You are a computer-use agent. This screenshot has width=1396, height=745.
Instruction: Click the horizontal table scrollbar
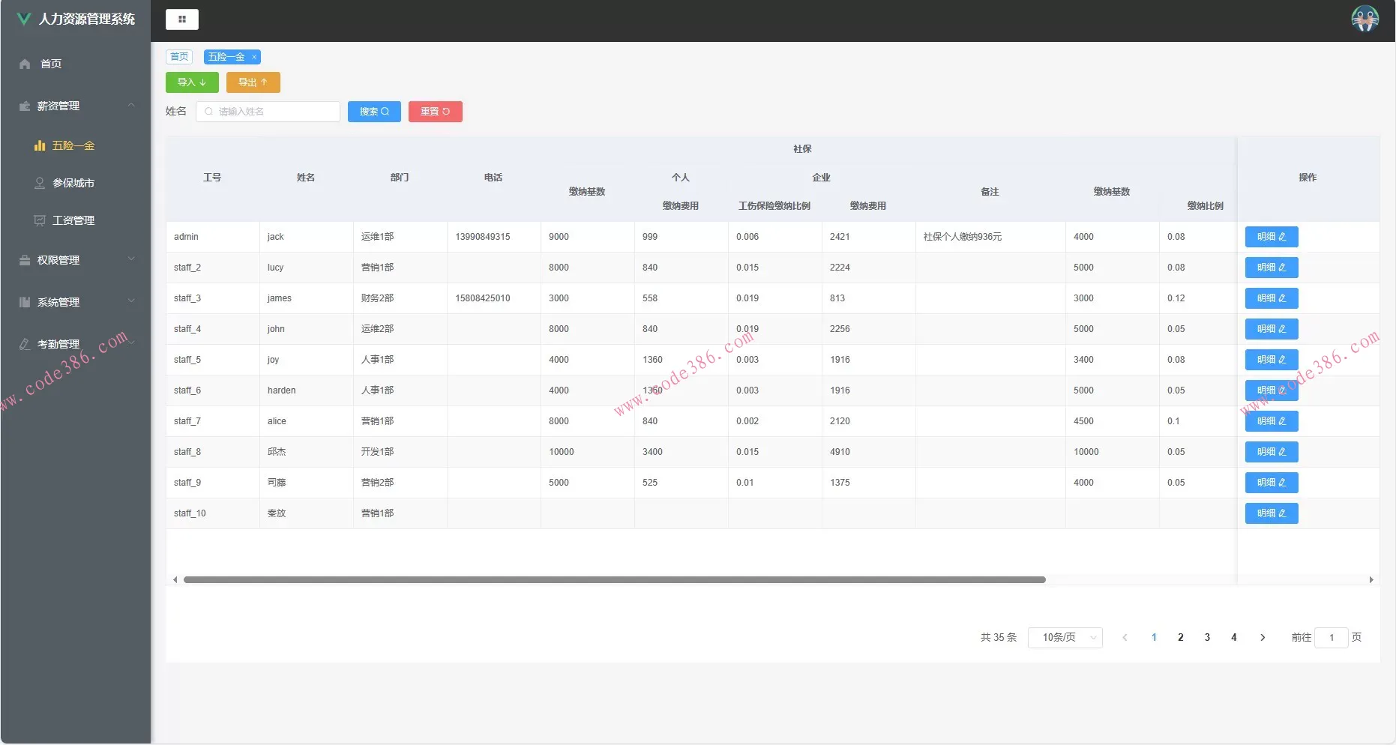[x=614, y=579]
